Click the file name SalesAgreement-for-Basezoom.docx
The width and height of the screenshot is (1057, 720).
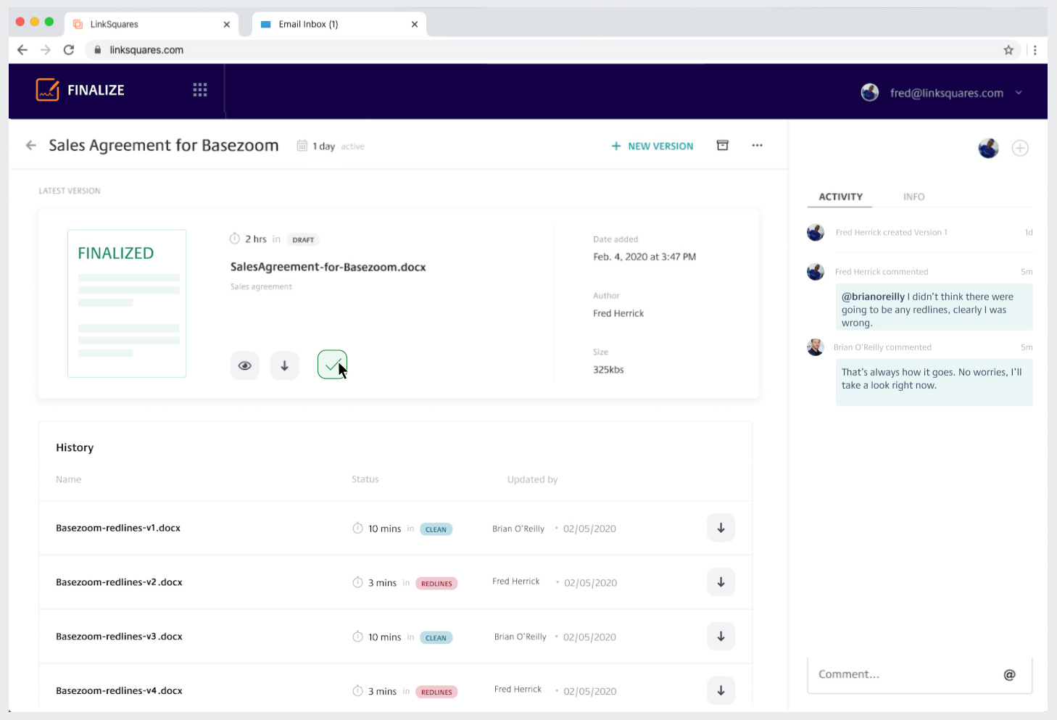(328, 267)
